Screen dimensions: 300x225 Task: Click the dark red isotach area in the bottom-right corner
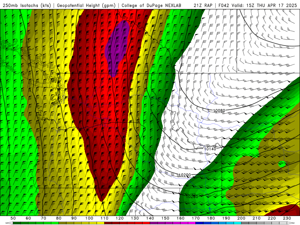(x=285, y=210)
